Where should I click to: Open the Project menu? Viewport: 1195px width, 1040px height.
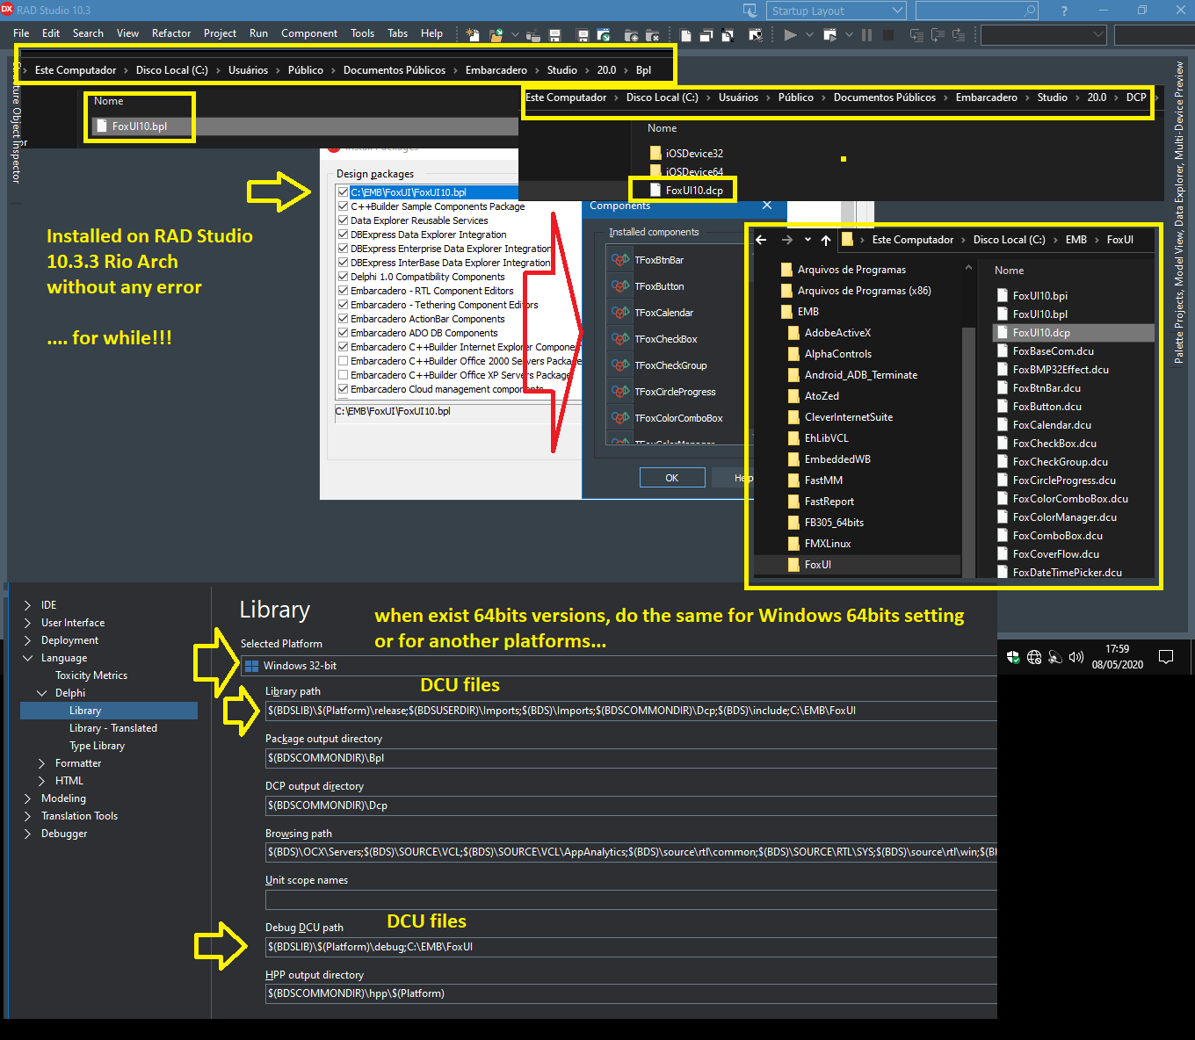click(x=220, y=33)
